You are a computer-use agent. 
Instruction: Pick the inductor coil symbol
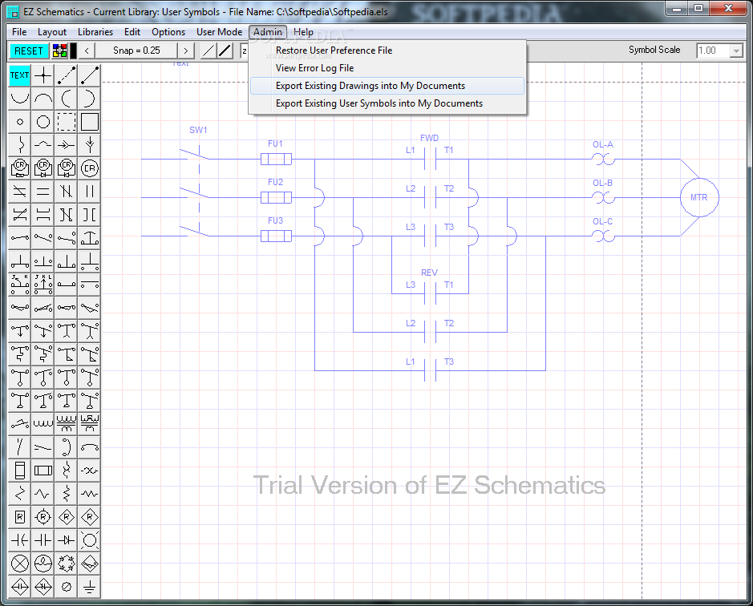coord(43,423)
